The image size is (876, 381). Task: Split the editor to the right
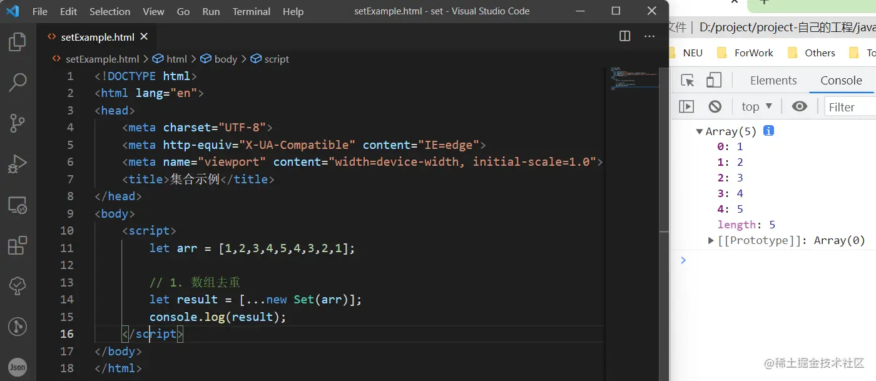(624, 36)
